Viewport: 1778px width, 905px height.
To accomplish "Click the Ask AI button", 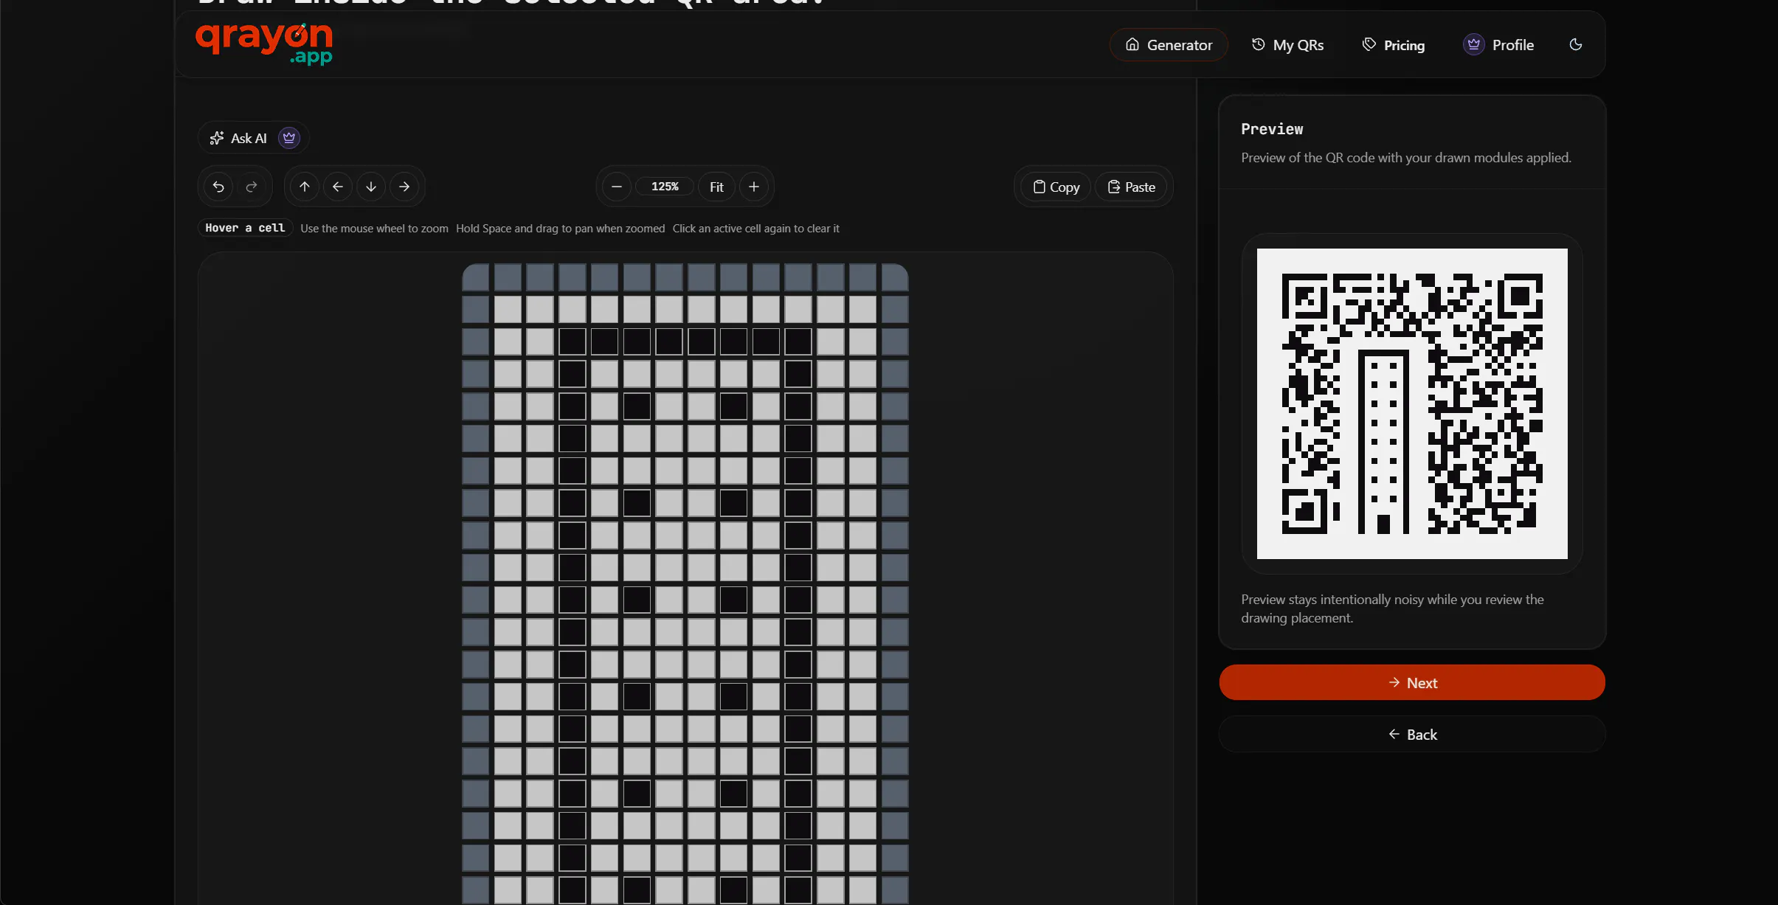I will [254, 138].
